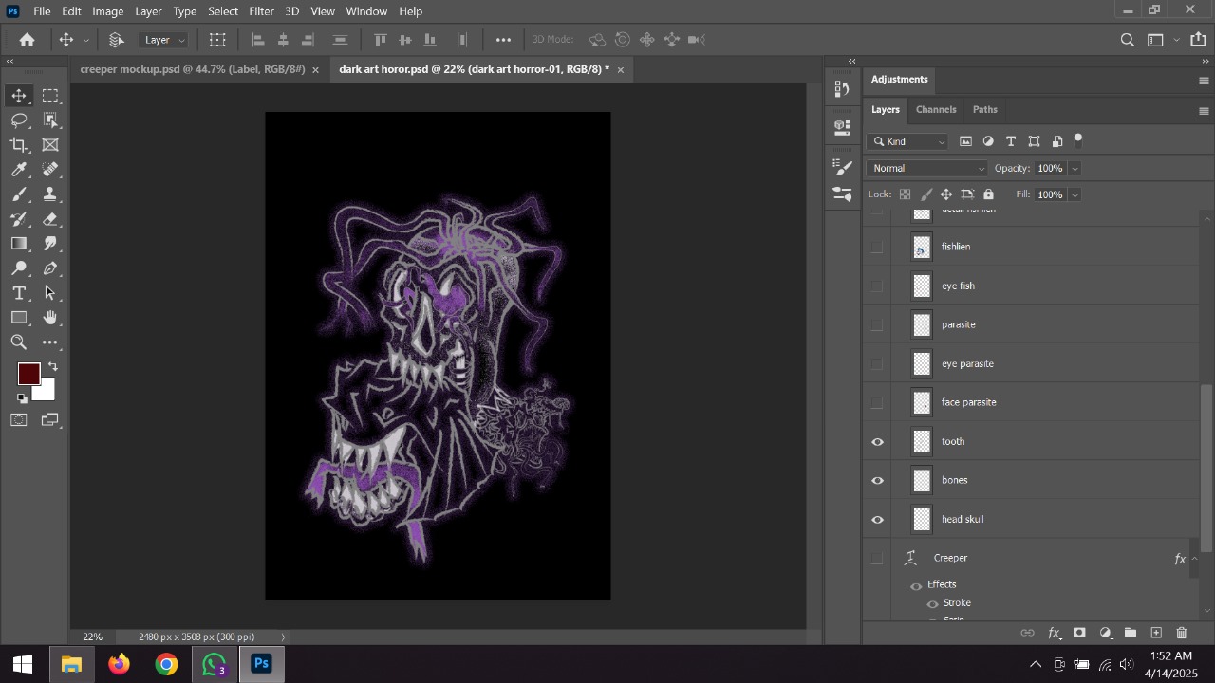The height and width of the screenshot is (683, 1215).
Task: Create a new adjustment layer
Action: pyautogui.click(x=1105, y=633)
